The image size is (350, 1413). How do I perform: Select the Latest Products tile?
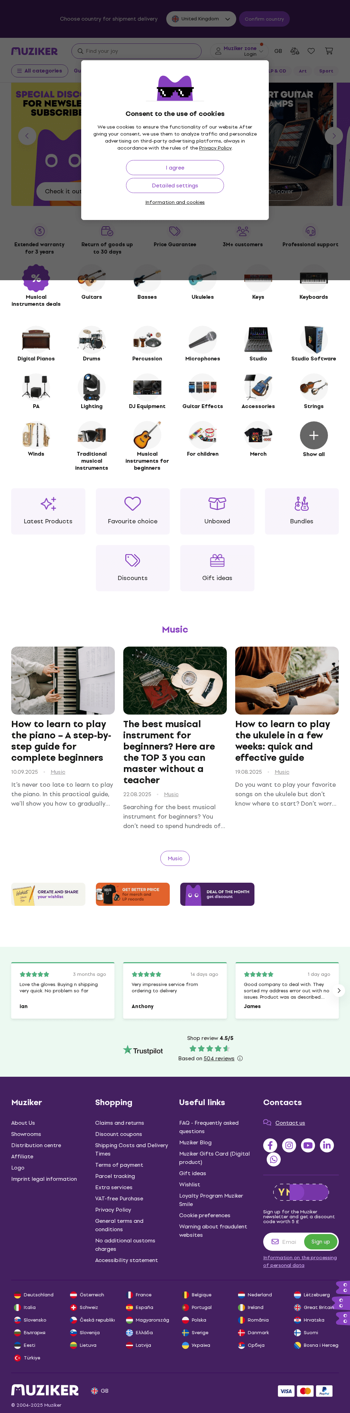(48, 511)
